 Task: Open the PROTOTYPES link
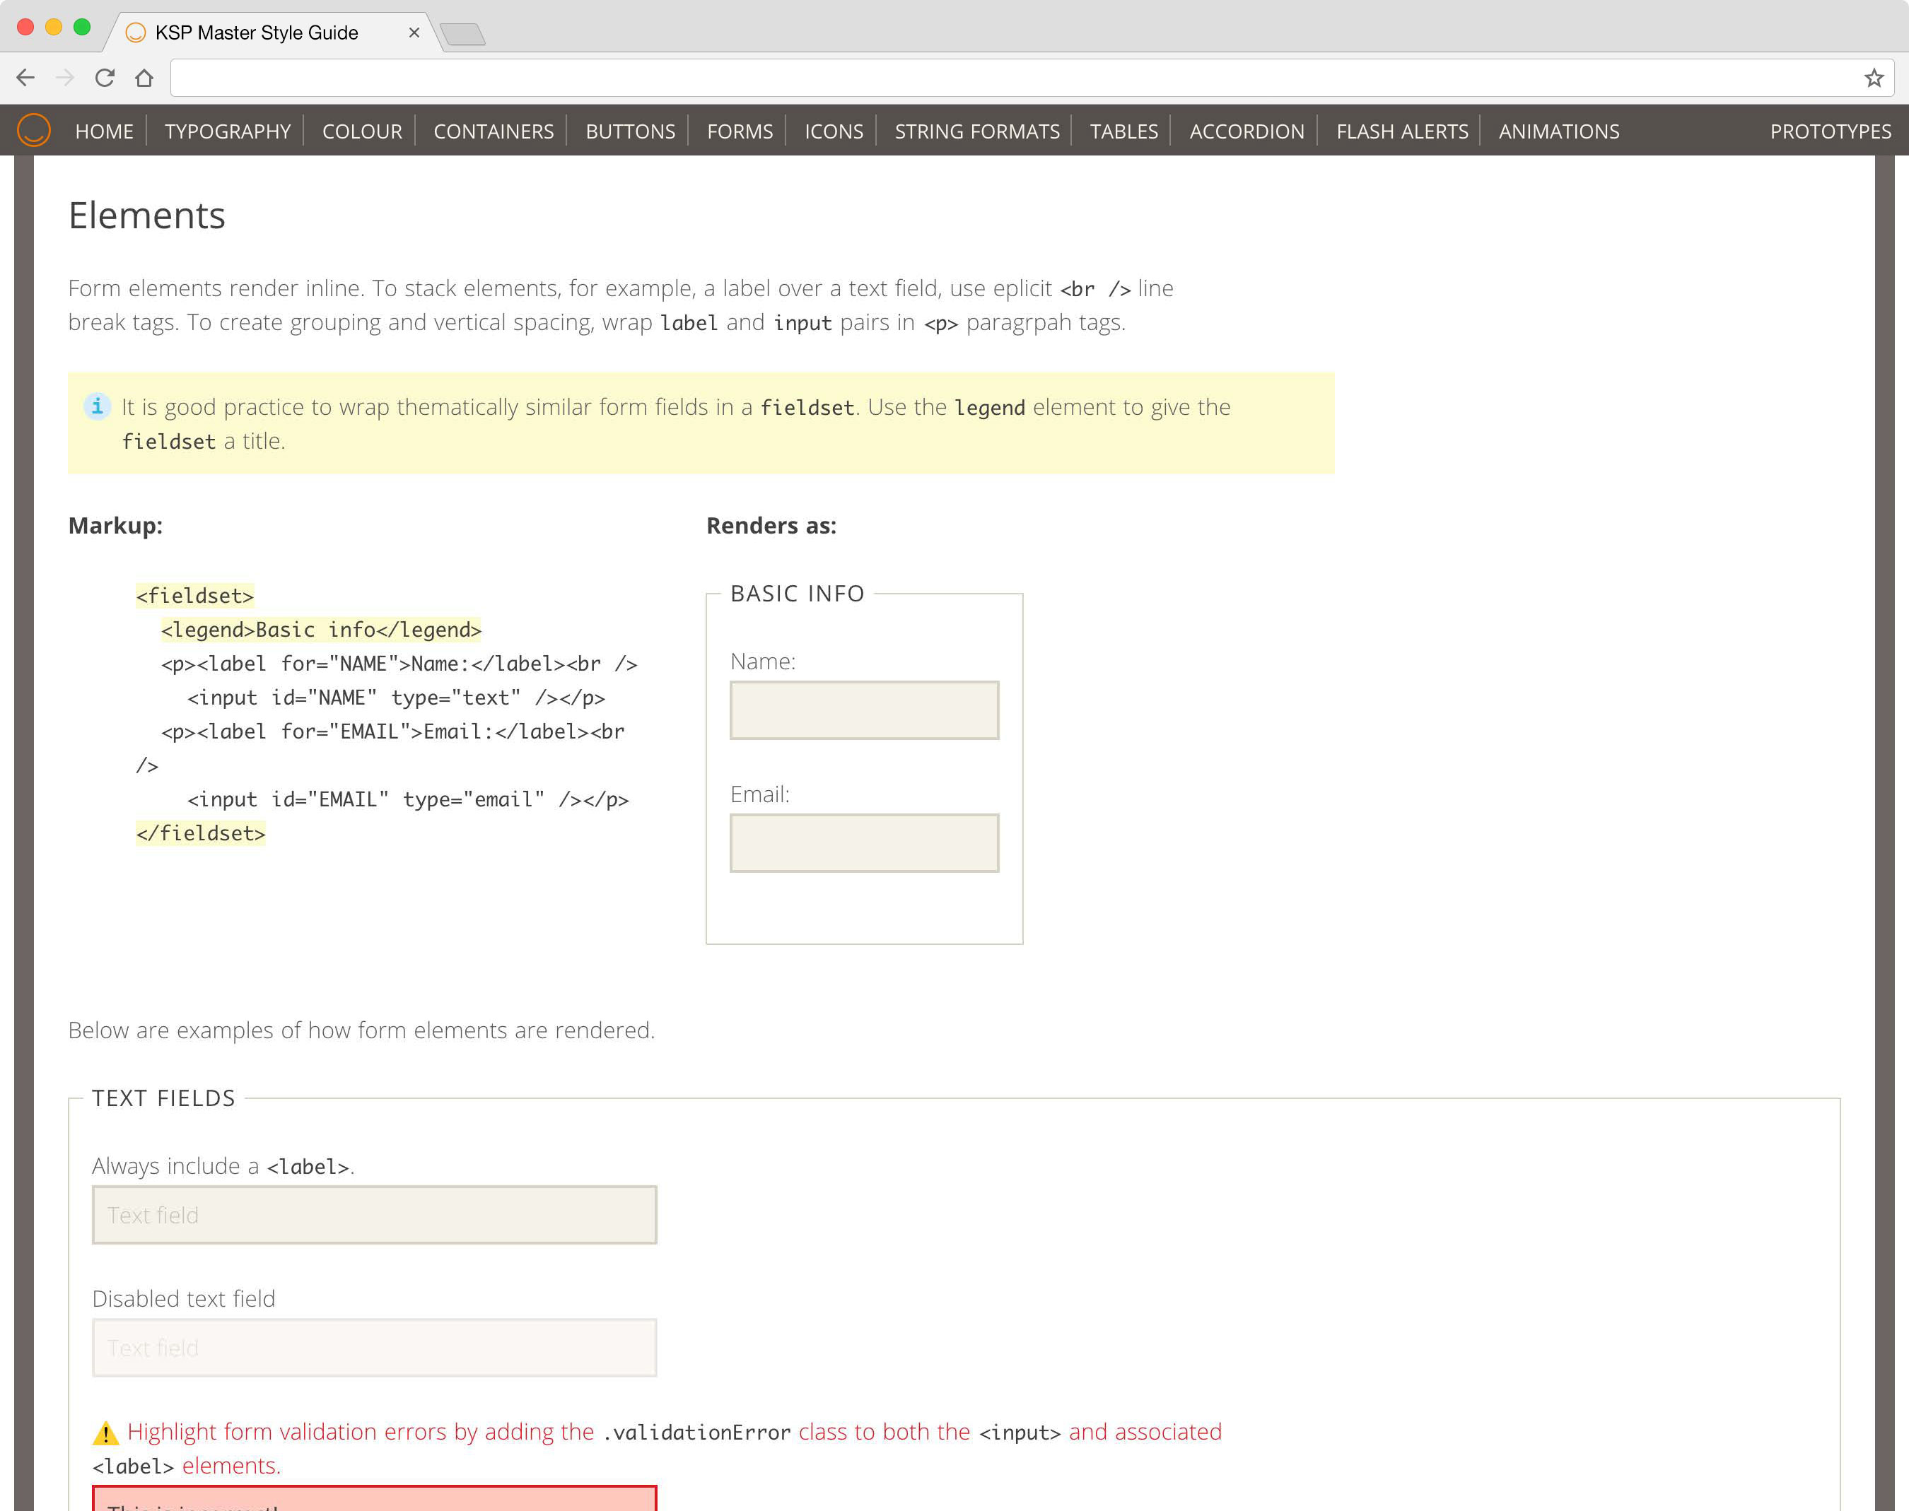[x=1831, y=131]
